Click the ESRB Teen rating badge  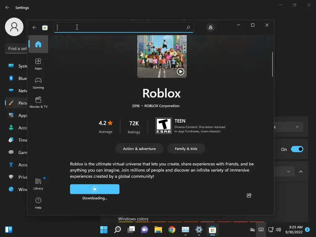tap(164, 126)
